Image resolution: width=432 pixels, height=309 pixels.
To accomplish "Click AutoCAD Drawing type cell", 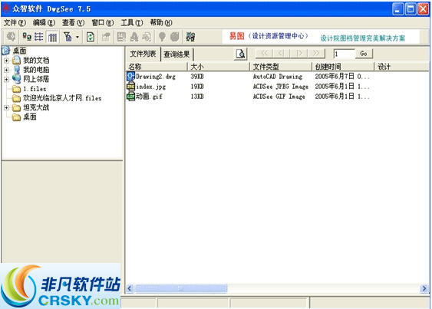I will click(278, 76).
